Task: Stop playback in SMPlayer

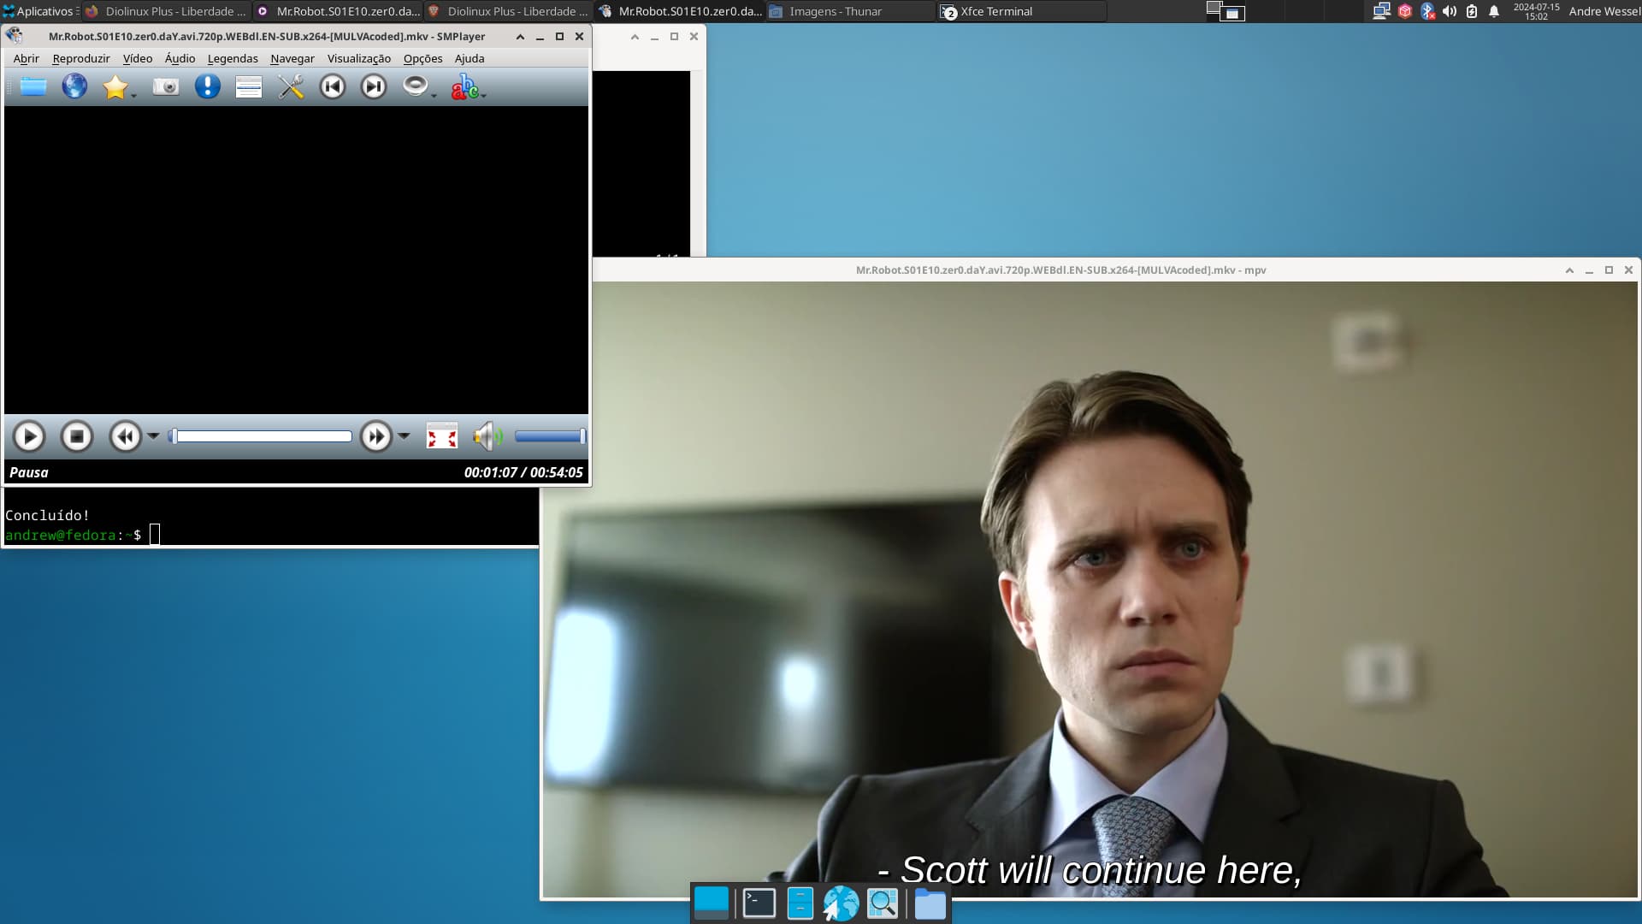Action: pos(77,436)
